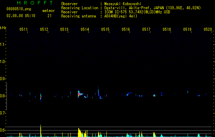Click the gray frequency range bracket on left axis

point(6,96)
